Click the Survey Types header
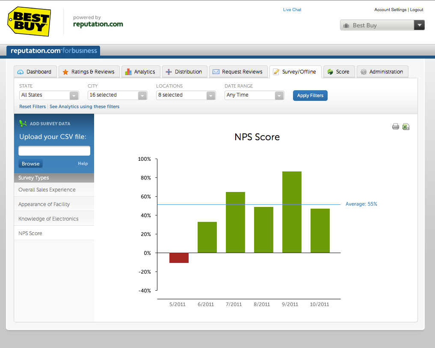This screenshot has height=348, width=435. 54,178
